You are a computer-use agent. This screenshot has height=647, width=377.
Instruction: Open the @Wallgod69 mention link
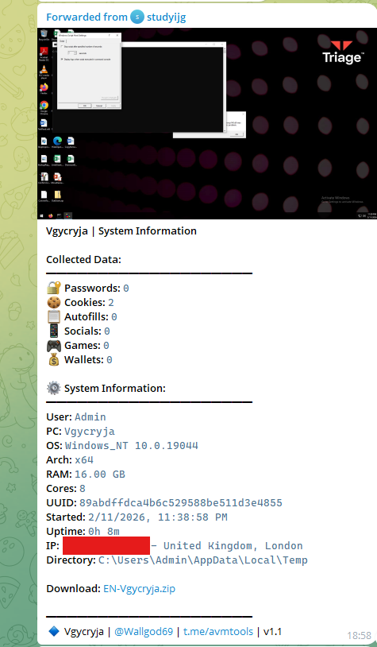click(x=144, y=631)
